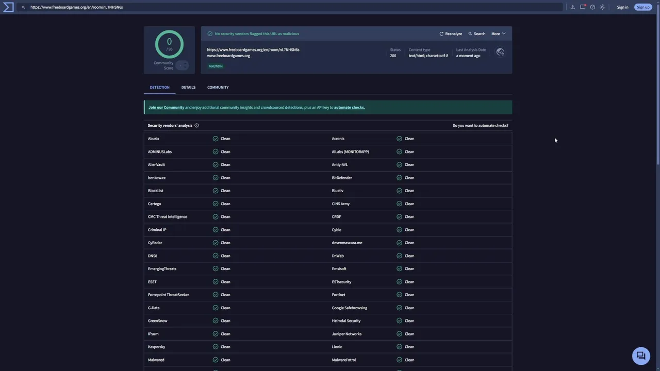Click the Forcepoint ThreatSeeker vendor name
Viewport: 660px width, 371px height.
click(x=168, y=295)
